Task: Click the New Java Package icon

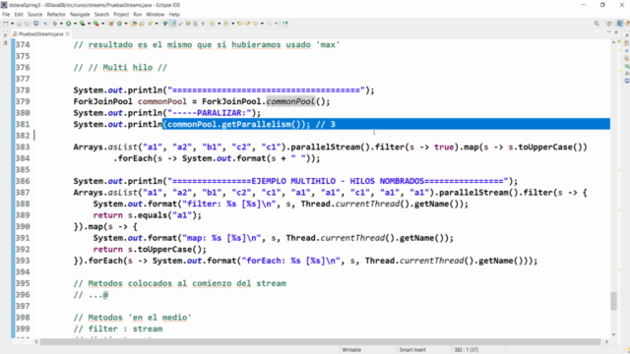Action: (111, 24)
